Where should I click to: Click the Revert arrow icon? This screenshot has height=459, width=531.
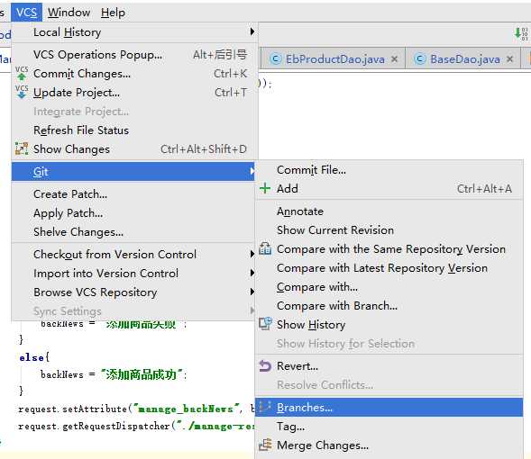265,365
